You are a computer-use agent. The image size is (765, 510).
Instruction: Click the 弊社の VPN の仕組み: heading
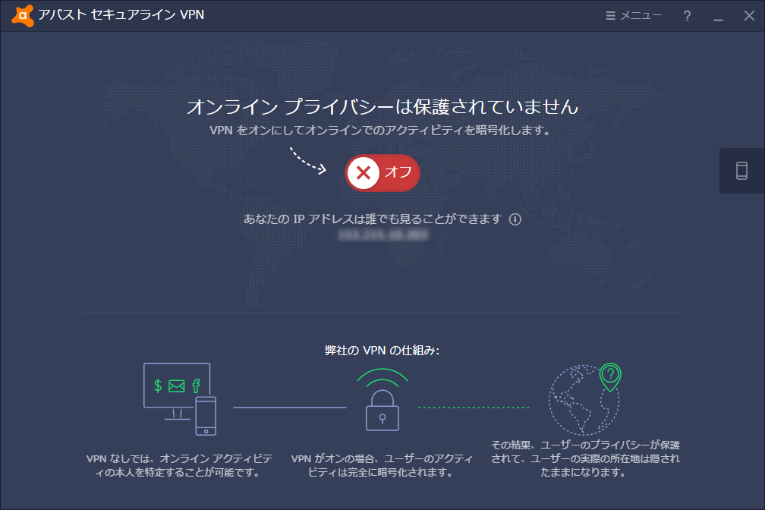pyautogui.click(x=382, y=351)
